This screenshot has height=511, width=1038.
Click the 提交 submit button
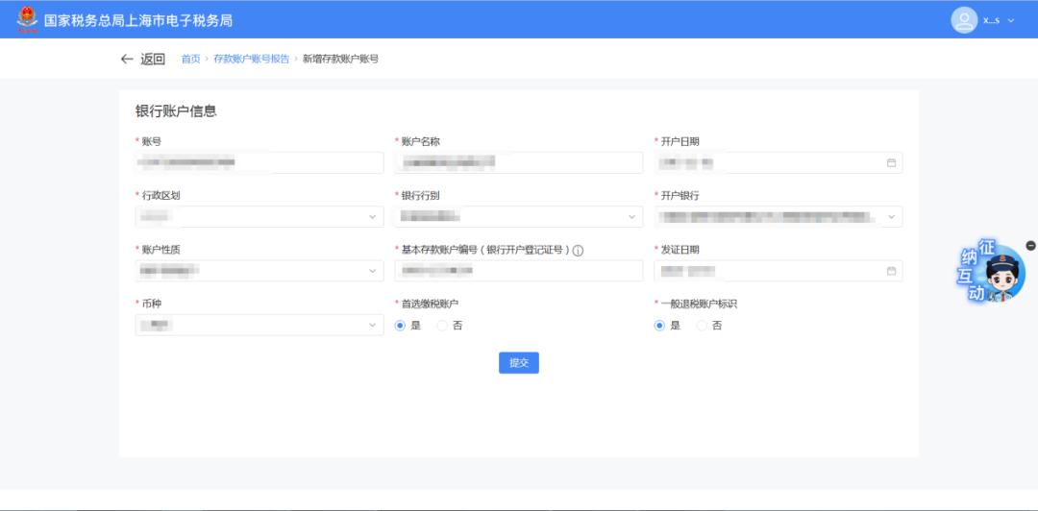point(518,363)
